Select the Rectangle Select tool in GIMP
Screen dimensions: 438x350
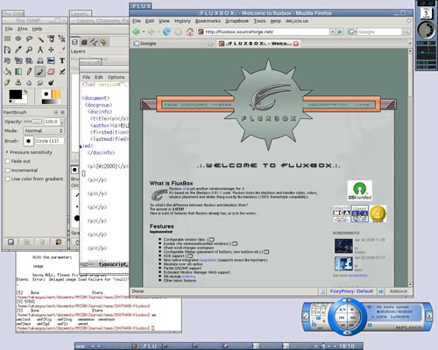7,38
